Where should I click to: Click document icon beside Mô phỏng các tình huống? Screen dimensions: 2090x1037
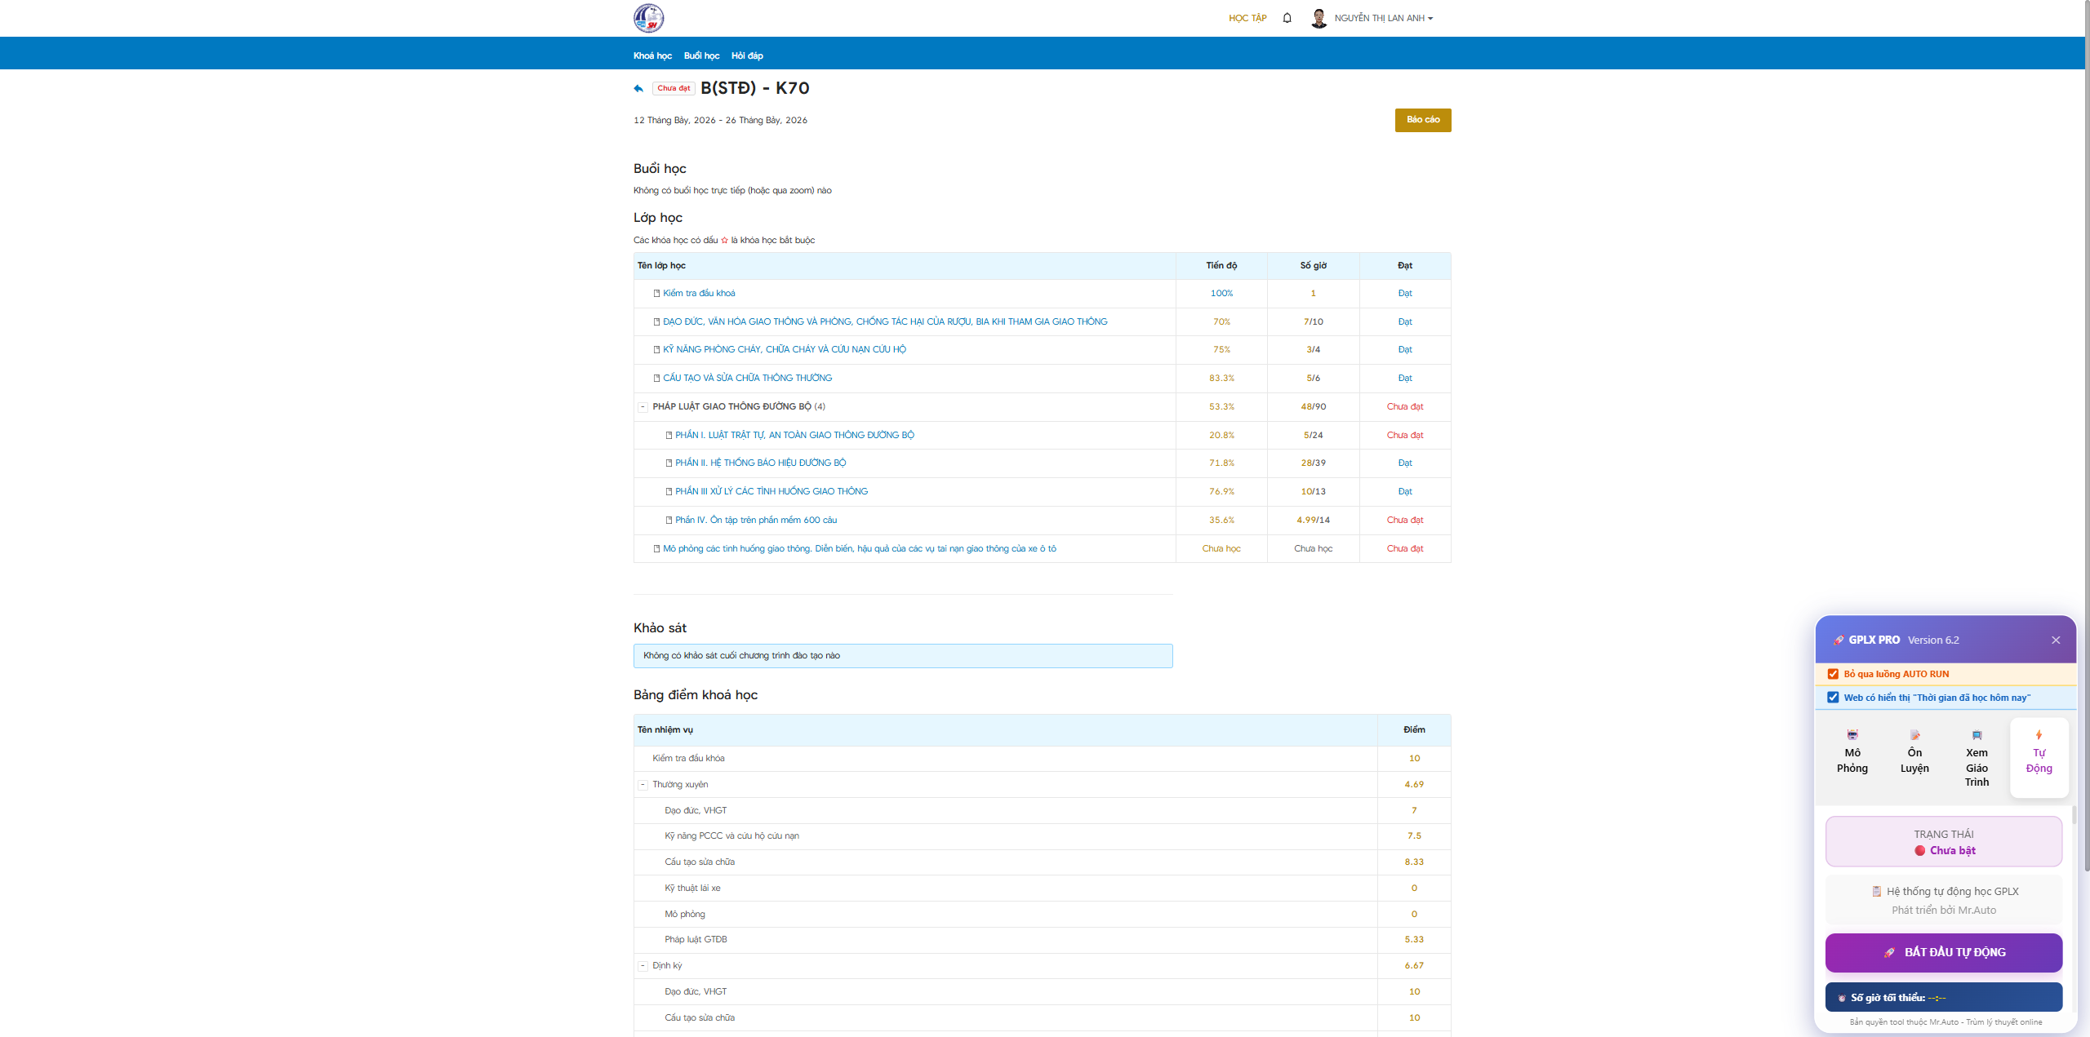[656, 548]
